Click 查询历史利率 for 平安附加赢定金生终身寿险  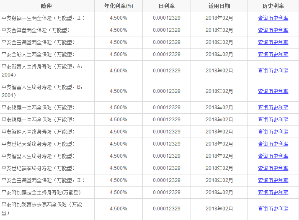click(273, 192)
